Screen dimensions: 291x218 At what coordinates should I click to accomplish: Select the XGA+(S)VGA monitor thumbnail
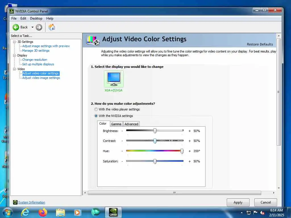click(114, 79)
